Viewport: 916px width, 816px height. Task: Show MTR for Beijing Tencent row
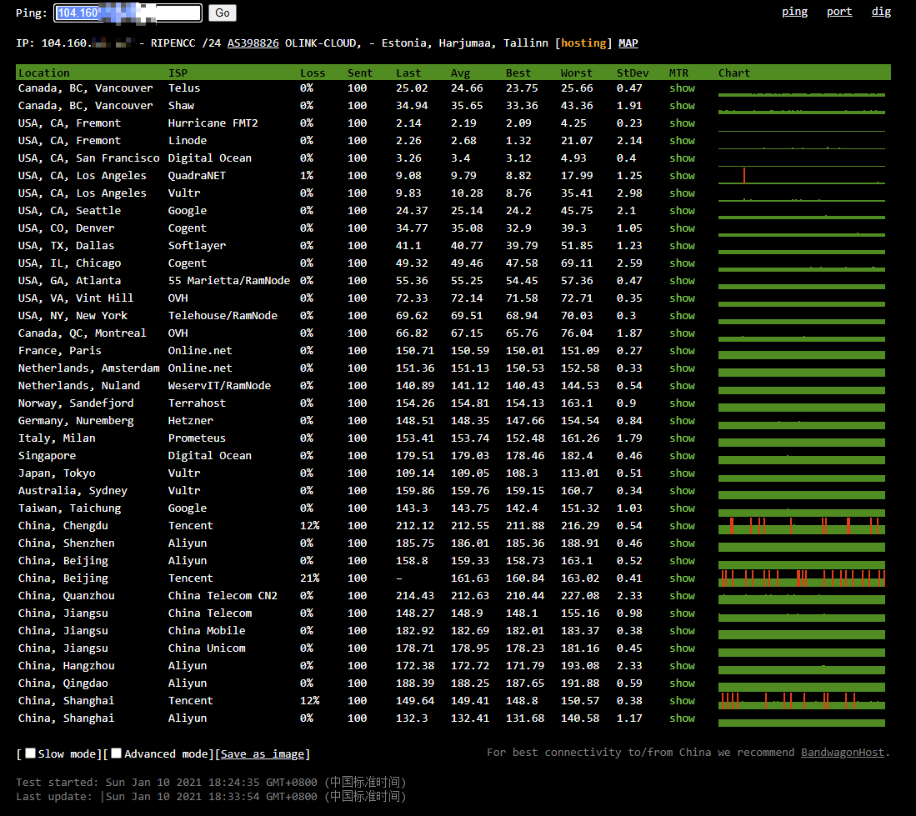click(x=682, y=578)
